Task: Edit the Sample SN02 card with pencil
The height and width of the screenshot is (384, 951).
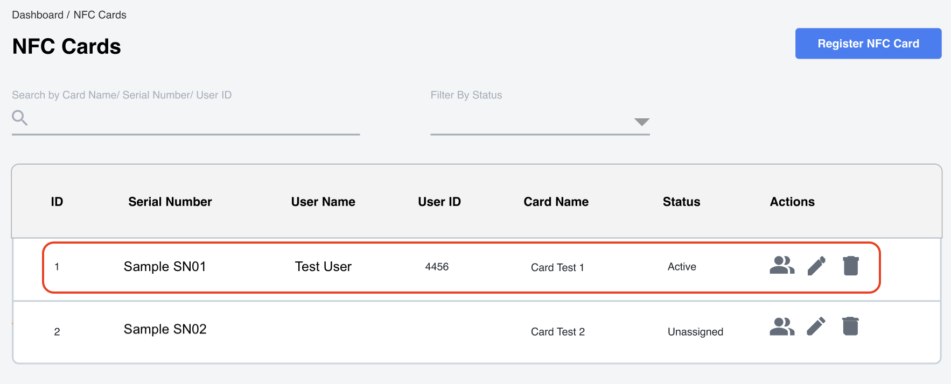Action: [x=816, y=326]
